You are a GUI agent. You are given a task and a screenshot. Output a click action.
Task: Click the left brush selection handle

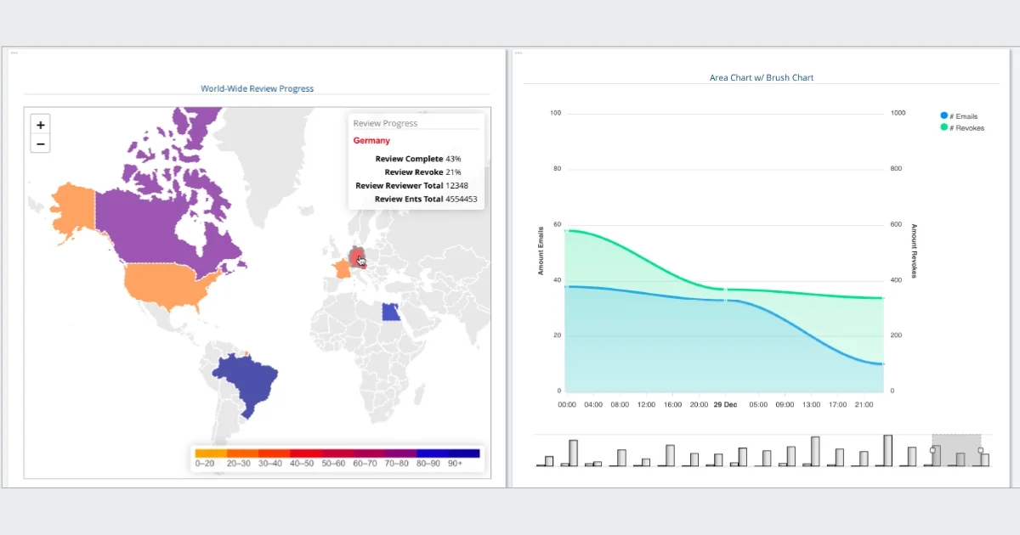[933, 450]
